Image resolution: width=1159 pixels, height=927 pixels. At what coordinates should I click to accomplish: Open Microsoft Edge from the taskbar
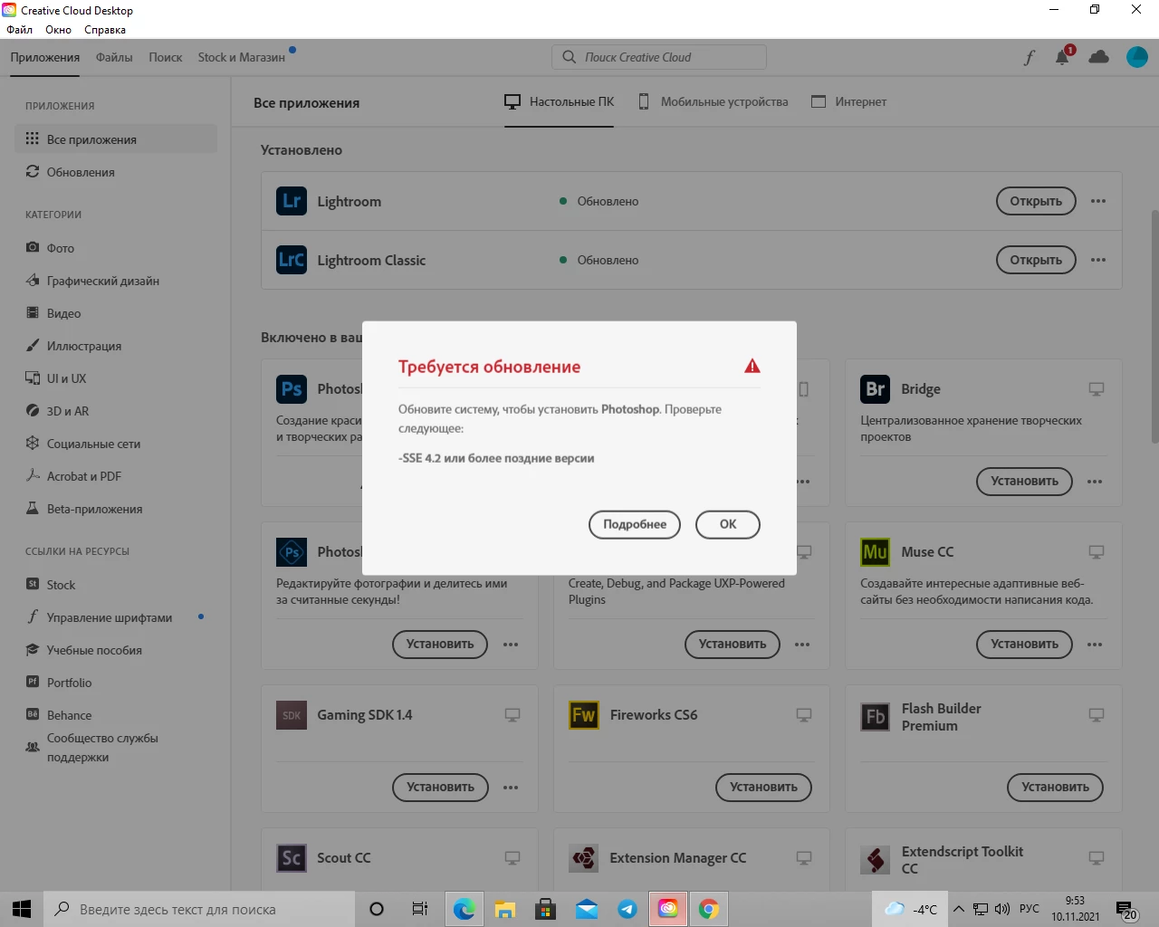pyautogui.click(x=465, y=909)
